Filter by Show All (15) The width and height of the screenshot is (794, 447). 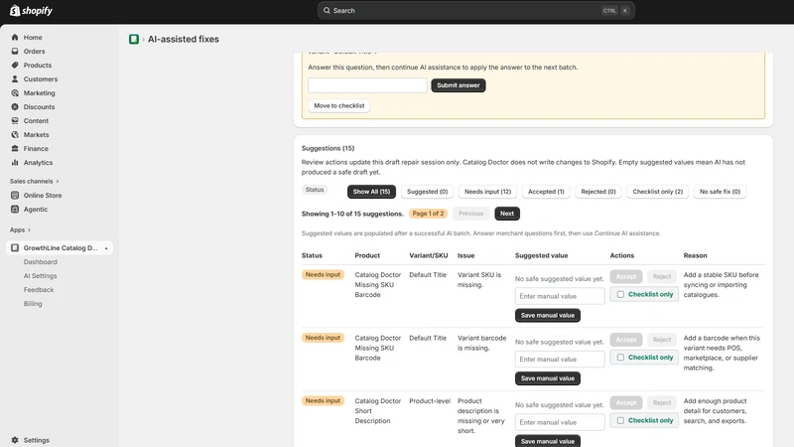[371, 192]
